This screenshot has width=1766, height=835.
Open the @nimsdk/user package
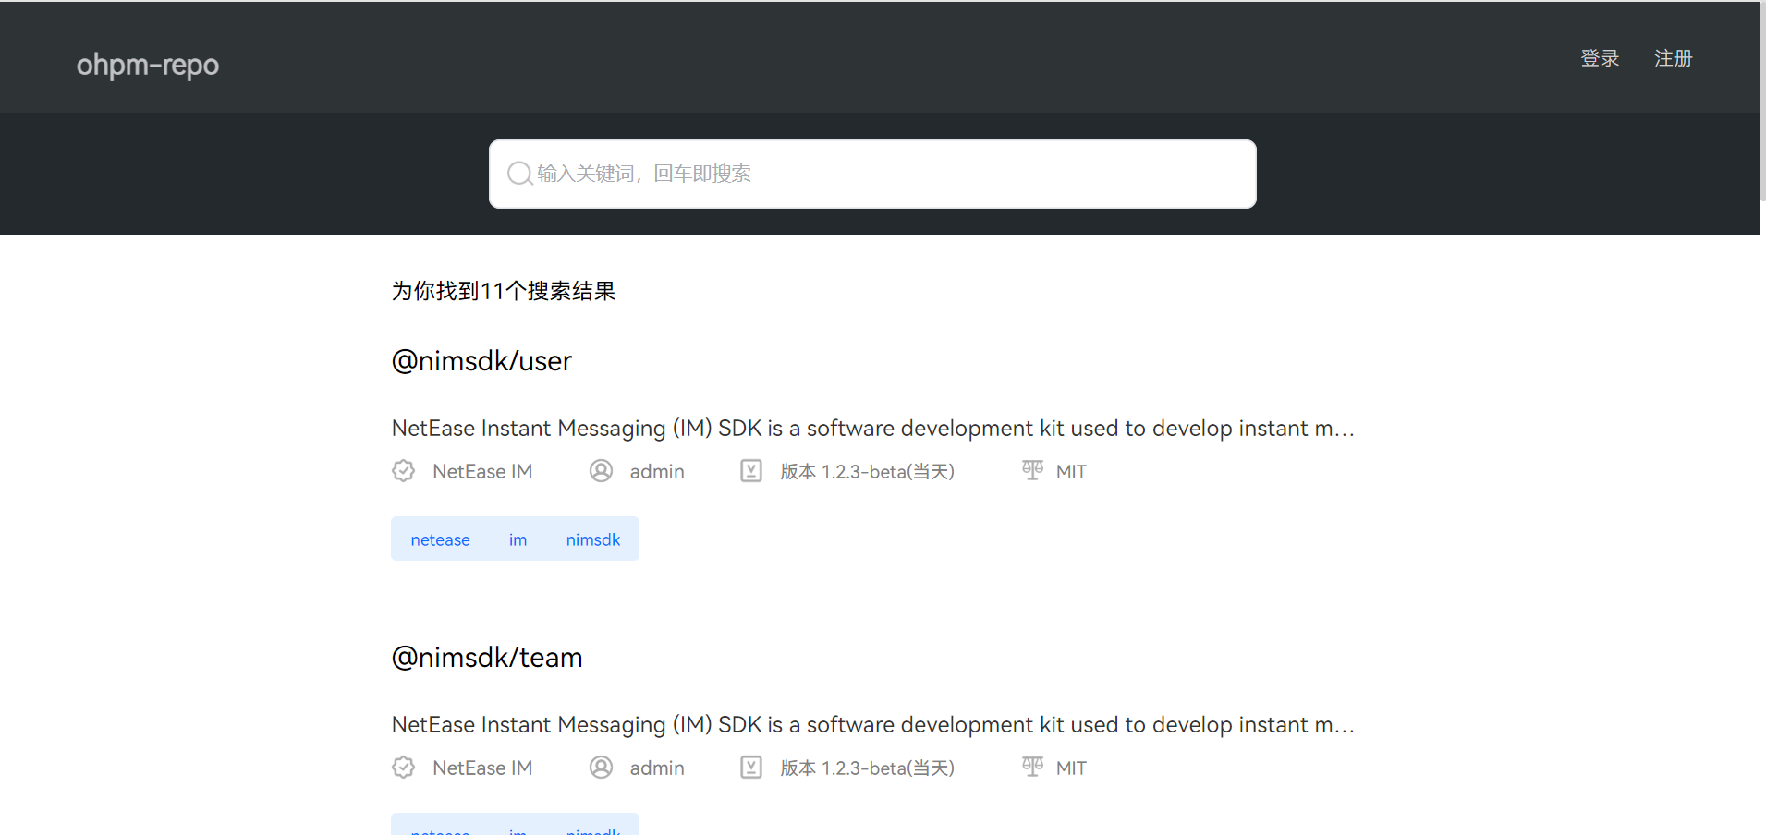[481, 361]
